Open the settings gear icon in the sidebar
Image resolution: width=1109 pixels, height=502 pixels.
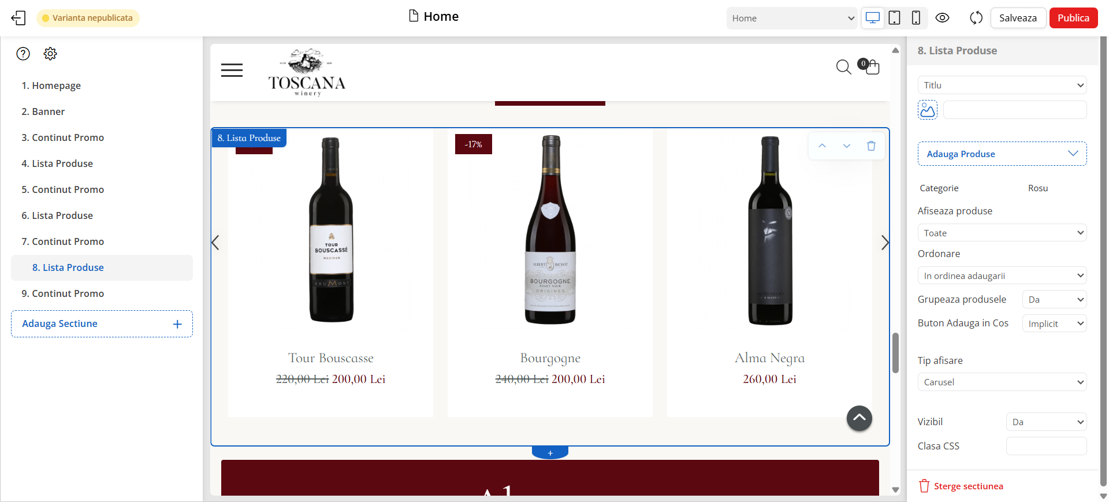click(50, 54)
